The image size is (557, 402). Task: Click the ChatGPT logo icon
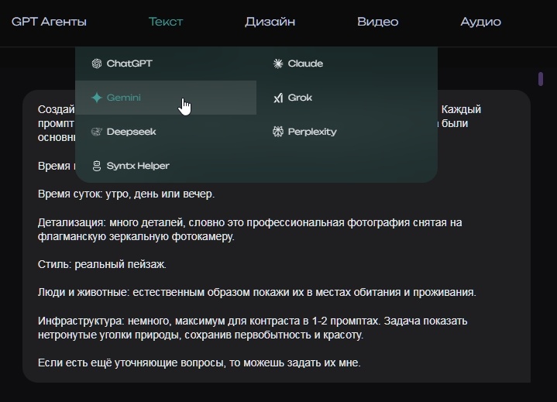(x=97, y=64)
